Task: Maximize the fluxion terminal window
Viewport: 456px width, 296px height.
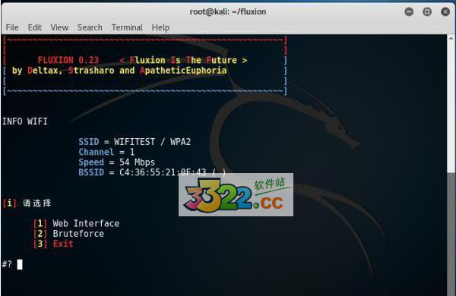Action: pyautogui.click(x=427, y=12)
